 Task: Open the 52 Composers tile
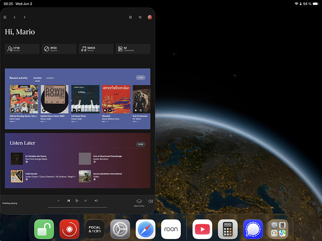pos(133,49)
